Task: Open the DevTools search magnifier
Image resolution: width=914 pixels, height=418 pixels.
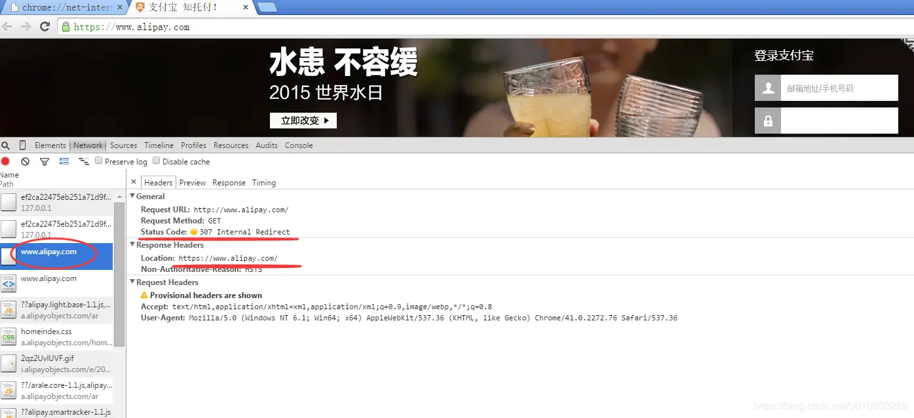Action: [6, 145]
